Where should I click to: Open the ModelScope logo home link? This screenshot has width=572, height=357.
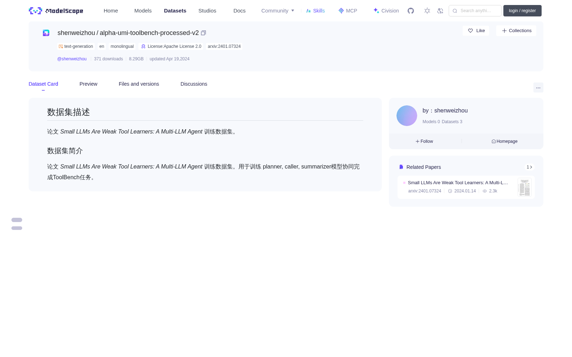point(56,11)
